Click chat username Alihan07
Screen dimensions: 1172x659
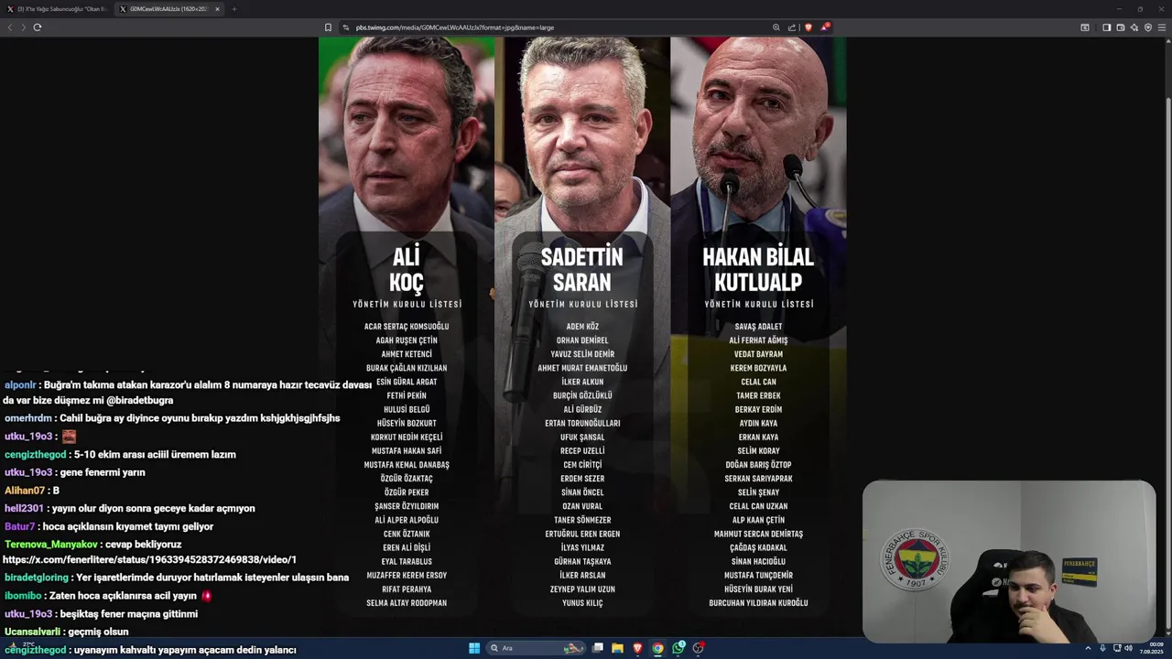click(x=24, y=491)
